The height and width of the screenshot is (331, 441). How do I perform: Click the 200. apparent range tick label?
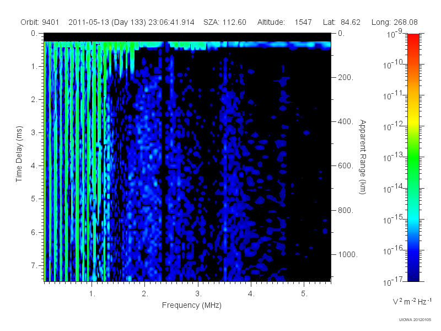tap(346, 77)
